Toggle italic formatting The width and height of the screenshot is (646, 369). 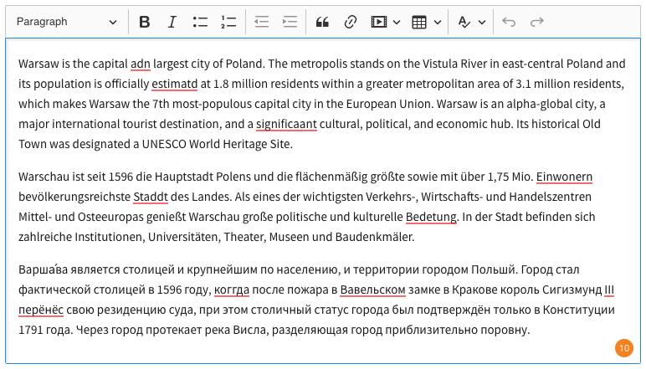172,22
